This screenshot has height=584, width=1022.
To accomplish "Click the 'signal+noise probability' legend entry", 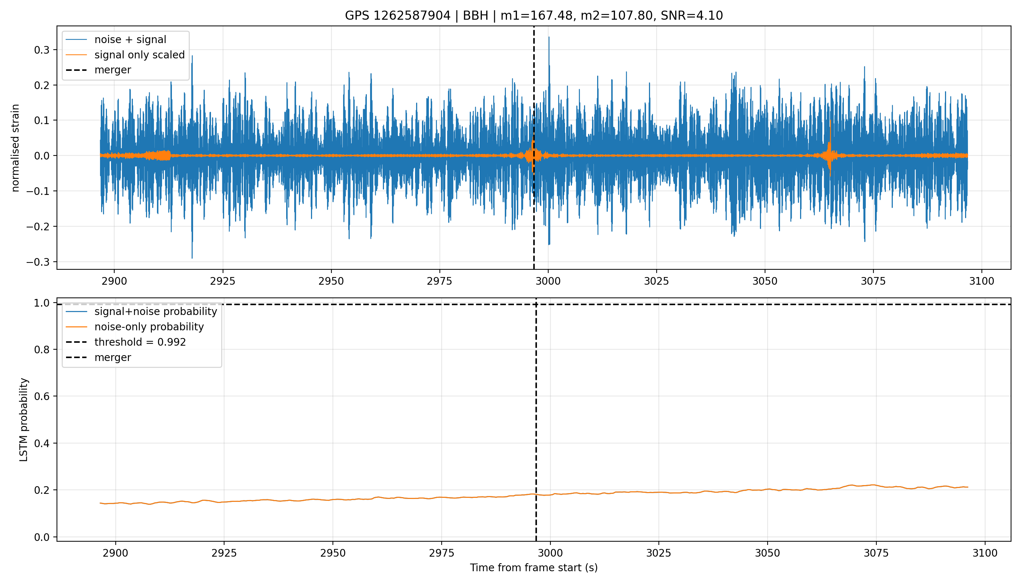I will click(x=155, y=311).
